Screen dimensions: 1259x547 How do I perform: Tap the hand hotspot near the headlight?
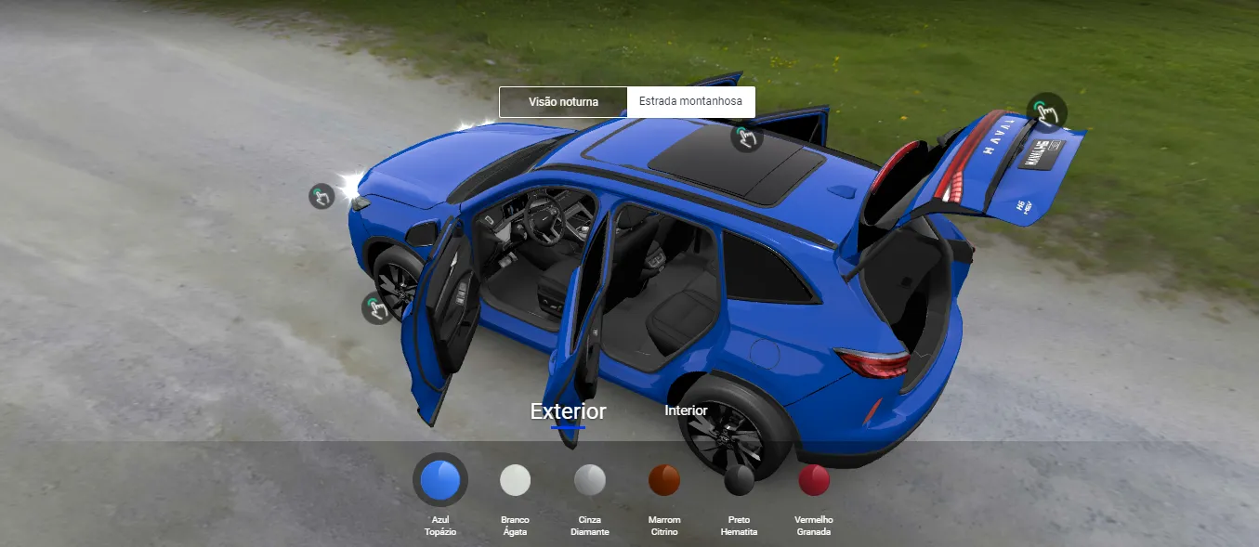(x=321, y=196)
